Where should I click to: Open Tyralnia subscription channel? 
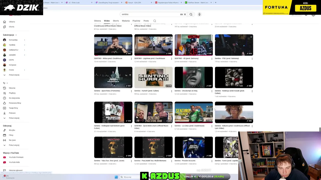click(12, 45)
